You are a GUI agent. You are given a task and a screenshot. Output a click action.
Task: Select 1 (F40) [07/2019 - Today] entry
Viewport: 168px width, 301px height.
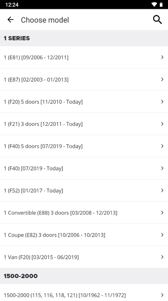[84, 168]
